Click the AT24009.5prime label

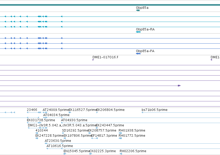coord(56,110)
